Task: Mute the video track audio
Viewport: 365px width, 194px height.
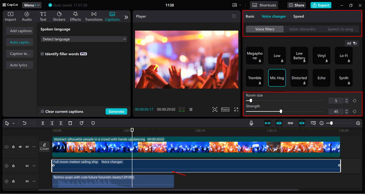Action: click(27, 147)
